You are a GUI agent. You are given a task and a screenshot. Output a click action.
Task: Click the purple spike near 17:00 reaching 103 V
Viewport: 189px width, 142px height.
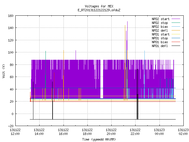[x=76, y=55]
